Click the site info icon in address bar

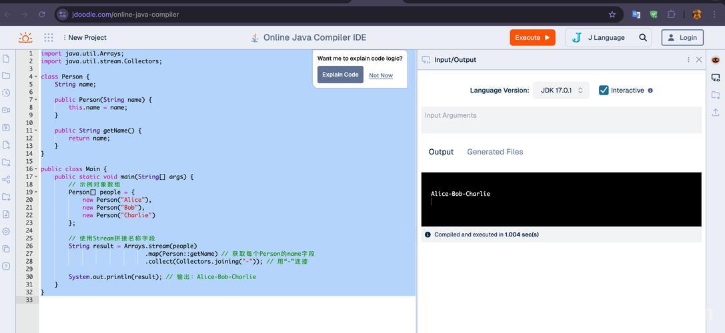pos(63,14)
